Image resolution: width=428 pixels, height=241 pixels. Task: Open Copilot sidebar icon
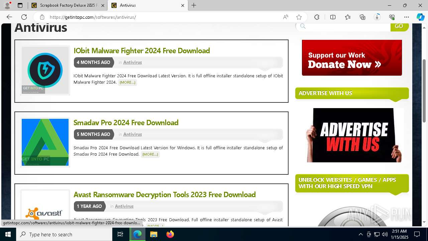[420, 17]
